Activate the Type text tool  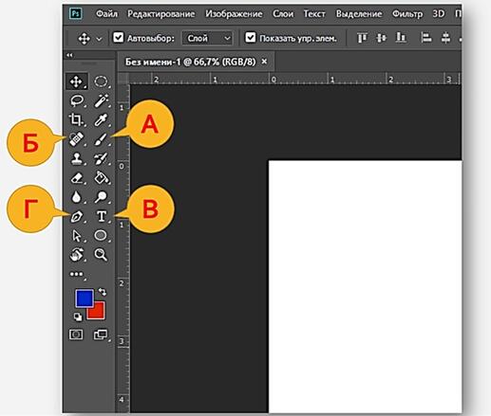[102, 216]
